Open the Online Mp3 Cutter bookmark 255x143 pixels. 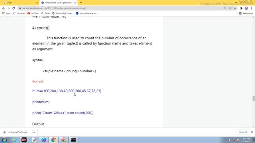coord(63,13)
